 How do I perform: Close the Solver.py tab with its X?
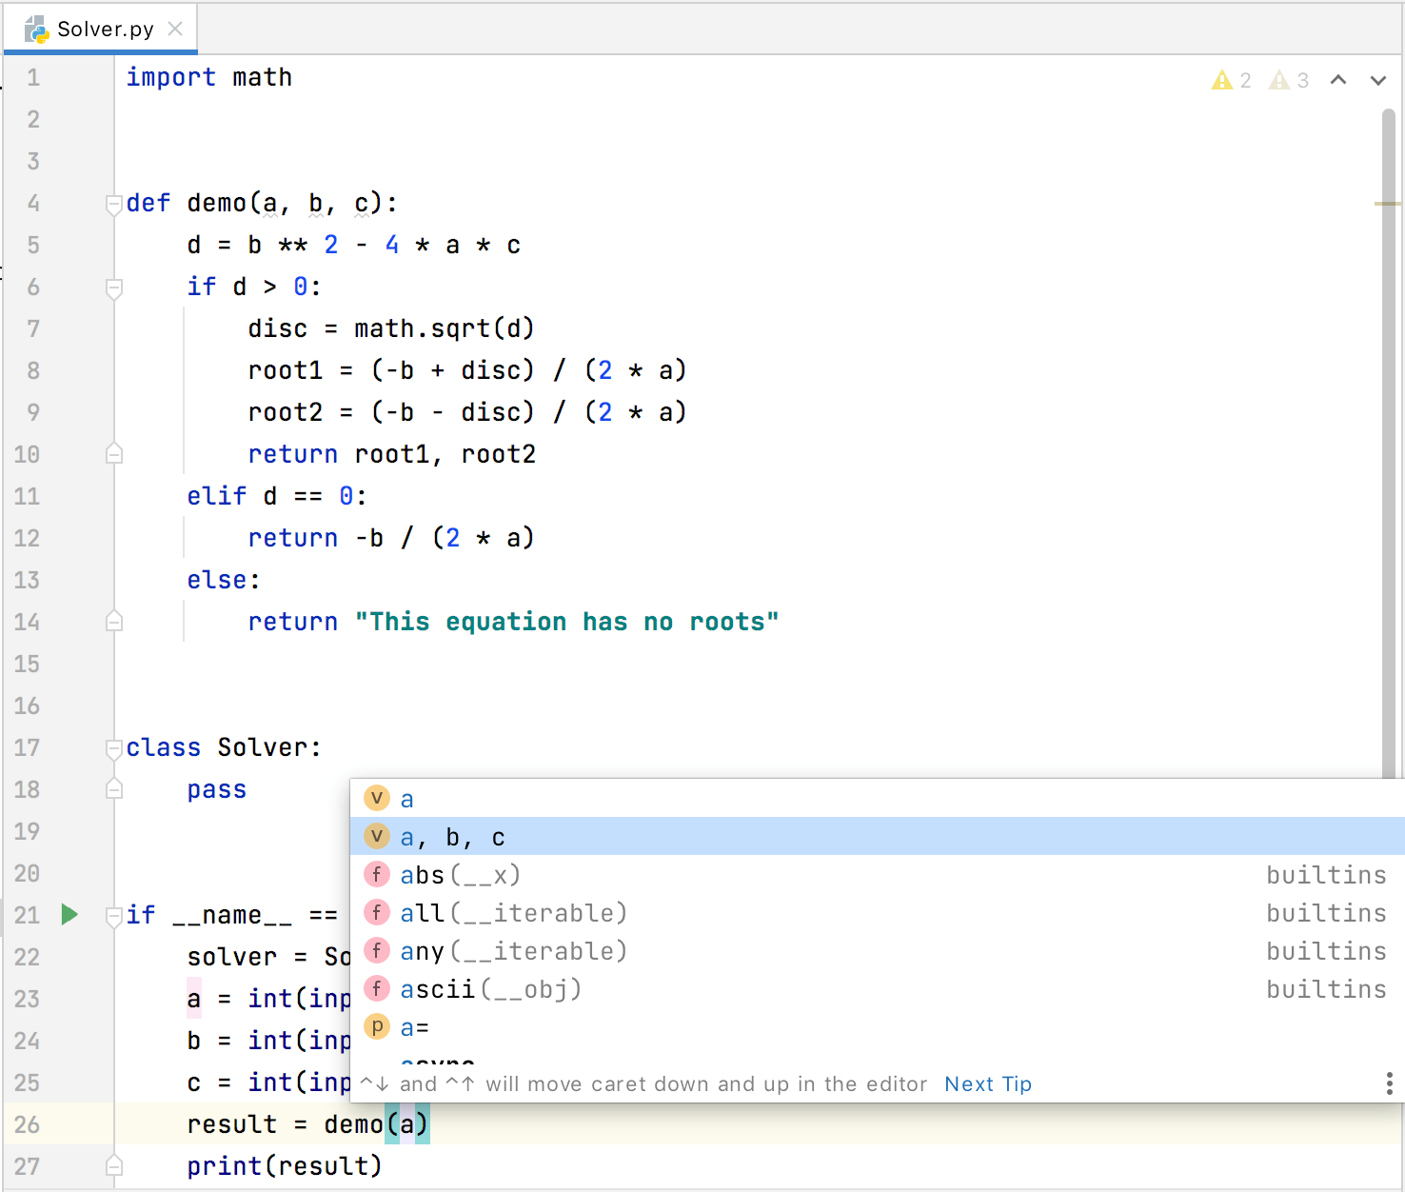(174, 28)
